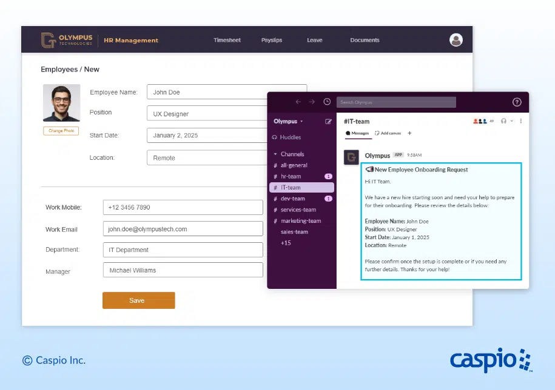Start a huddle with headphones icon
Viewport: 555px width, 390px height.
pos(503,121)
